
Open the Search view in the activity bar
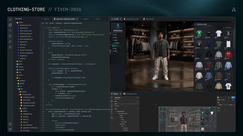tap(10, 30)
